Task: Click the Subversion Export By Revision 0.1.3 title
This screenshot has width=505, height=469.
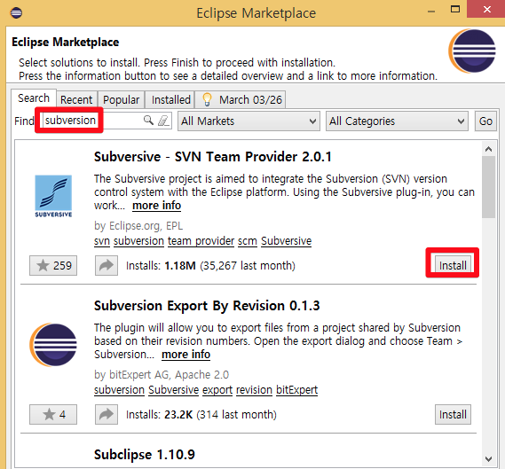Action: tap(207, 306)
